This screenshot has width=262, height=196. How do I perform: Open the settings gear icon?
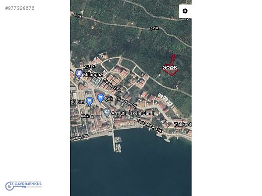click(185, 11)
